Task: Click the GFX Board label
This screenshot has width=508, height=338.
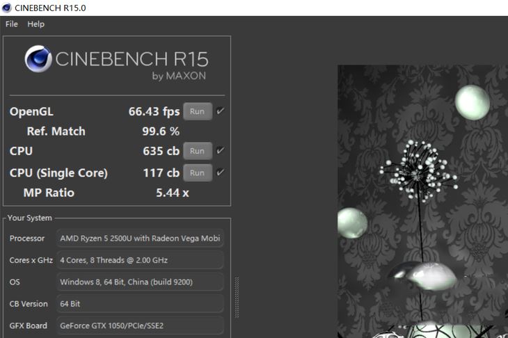Action: coord(29,325)
